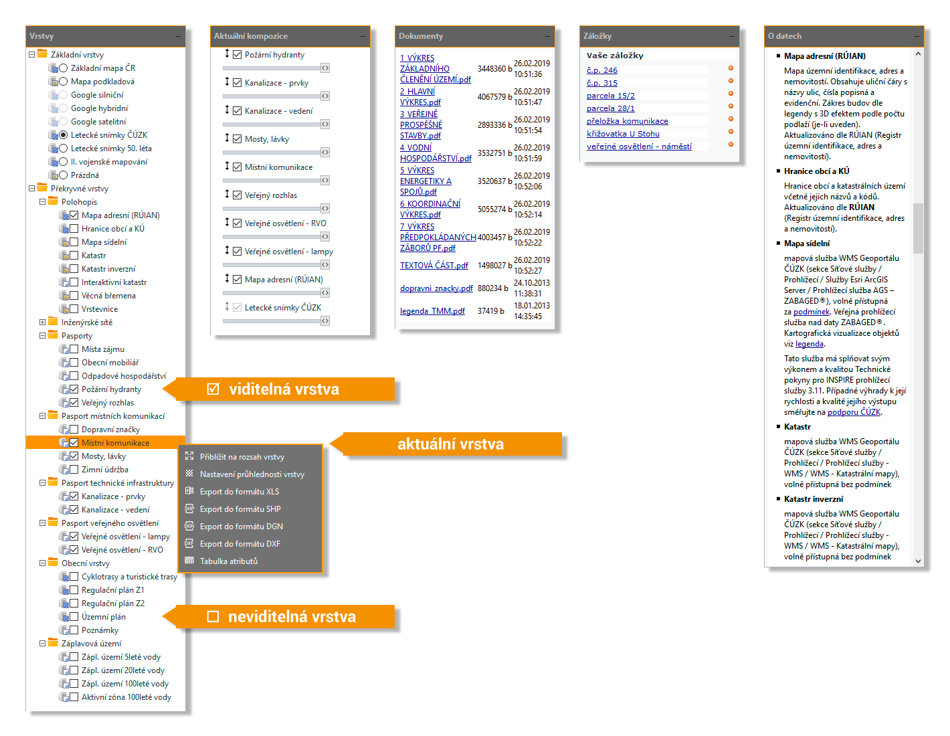Collapse the Vrstvy panel with header dash
Image resolution: width=950 pixels, height=736 pixels.
tap(178, 36)
